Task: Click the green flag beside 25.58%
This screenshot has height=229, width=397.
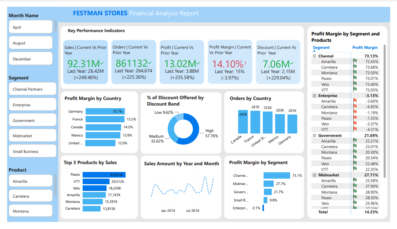Action: [x=355, y=180]
